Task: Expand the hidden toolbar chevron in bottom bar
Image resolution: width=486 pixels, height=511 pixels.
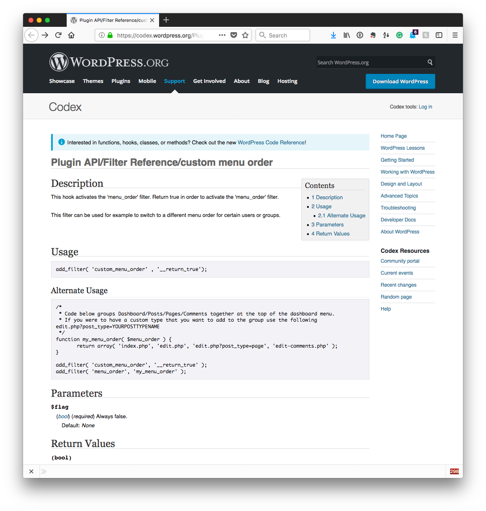Action: click(44, 471)
